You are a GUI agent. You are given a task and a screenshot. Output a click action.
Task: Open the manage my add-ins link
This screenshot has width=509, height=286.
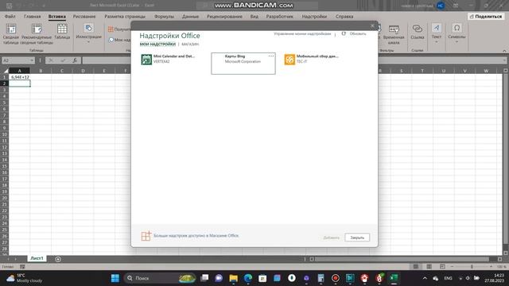302,33
